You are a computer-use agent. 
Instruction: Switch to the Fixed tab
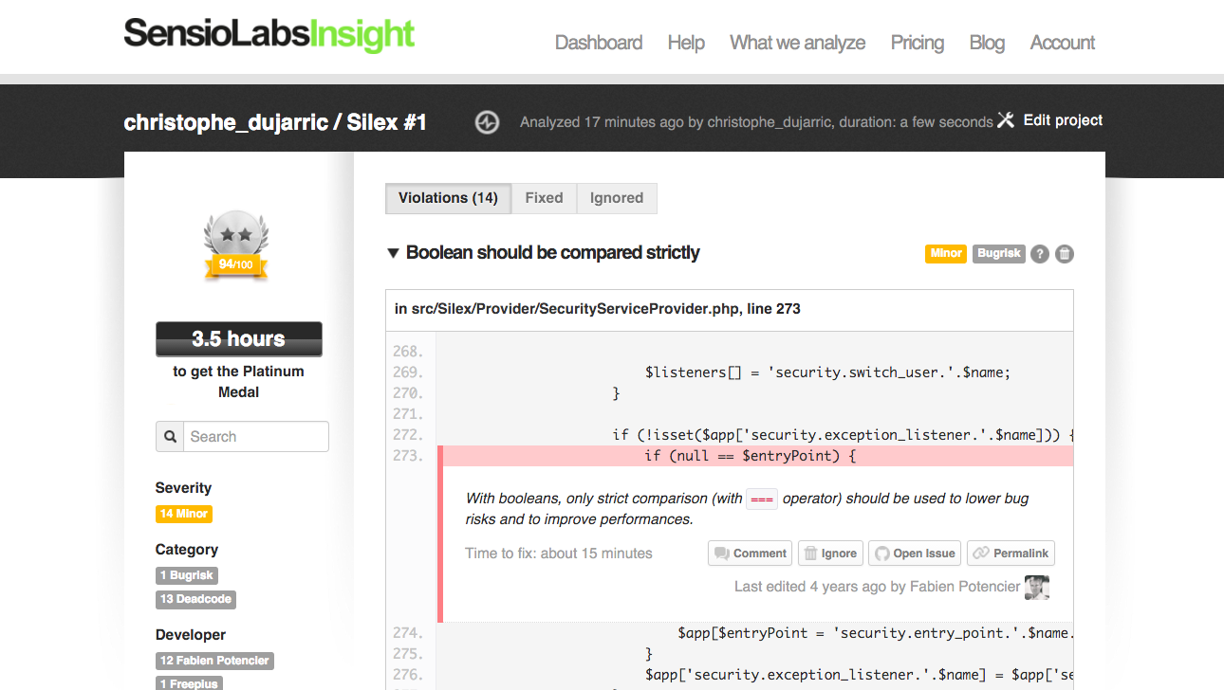(544, 198)
